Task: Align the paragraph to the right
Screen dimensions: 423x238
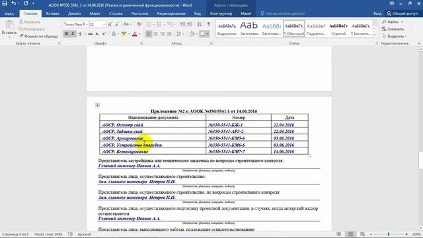Action: pyautogui.click(x=163, y=34)
